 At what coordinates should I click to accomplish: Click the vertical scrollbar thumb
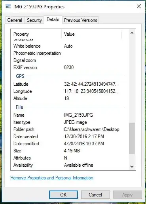click(132, 138)
